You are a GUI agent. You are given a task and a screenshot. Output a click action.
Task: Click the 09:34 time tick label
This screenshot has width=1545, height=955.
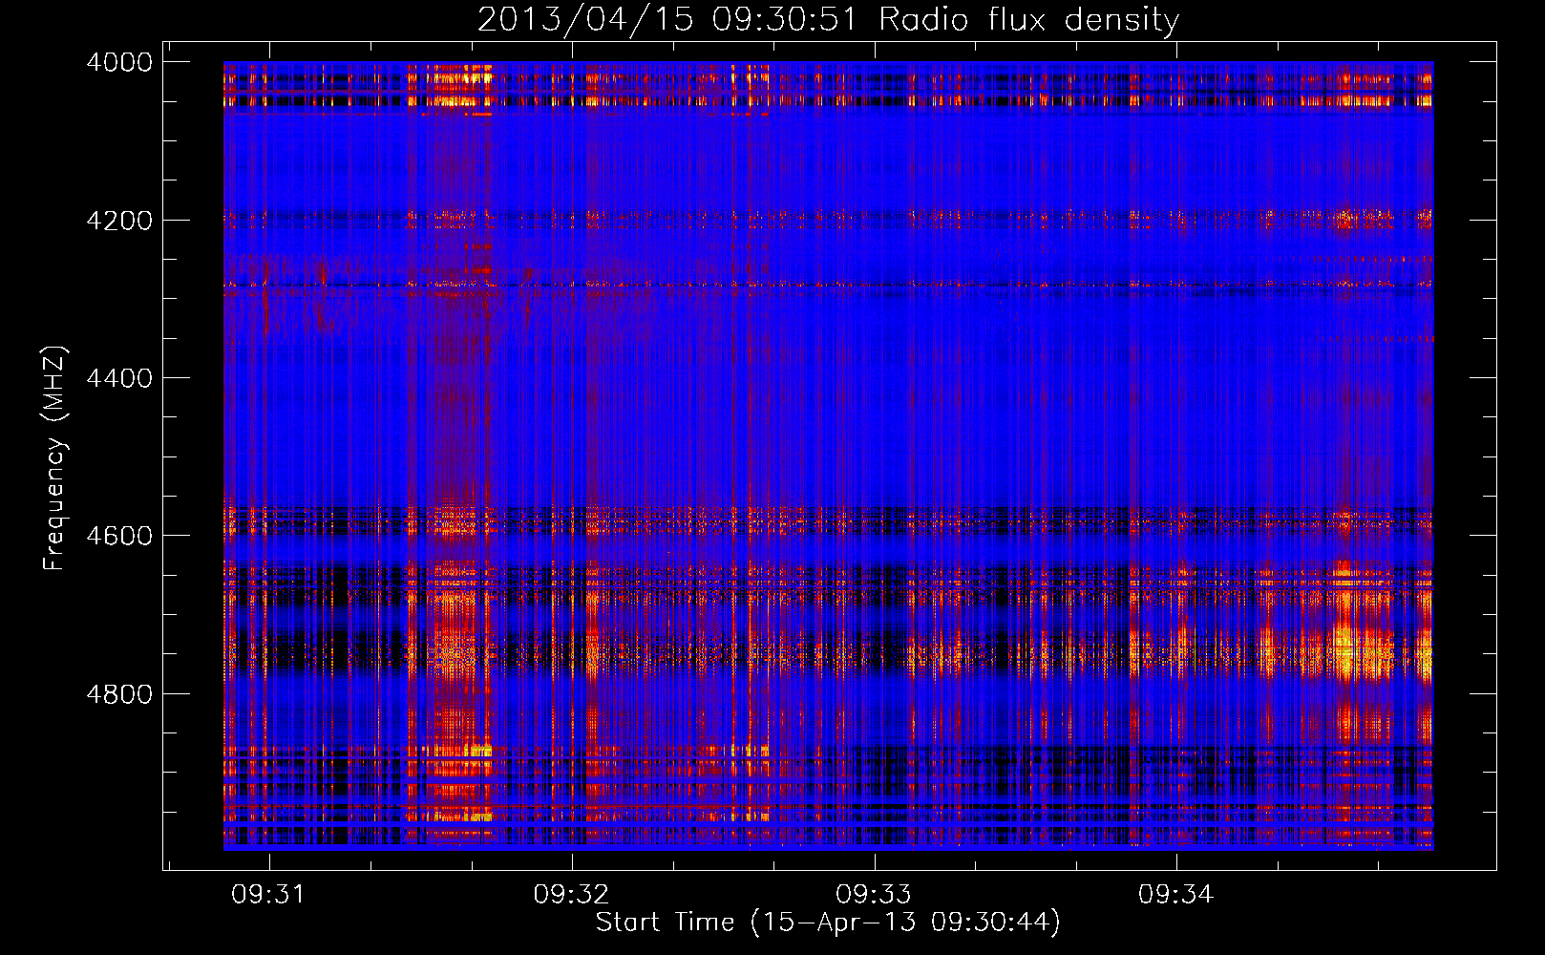(x=1175, y=894)
